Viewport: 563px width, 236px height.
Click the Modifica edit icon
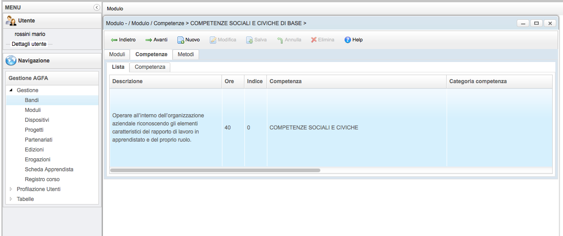pyautogui.click(x=213, y=40)
